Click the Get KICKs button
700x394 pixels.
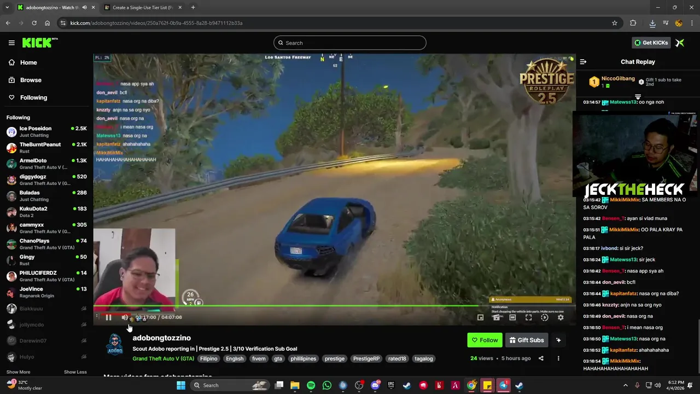(x=651, y=43)
